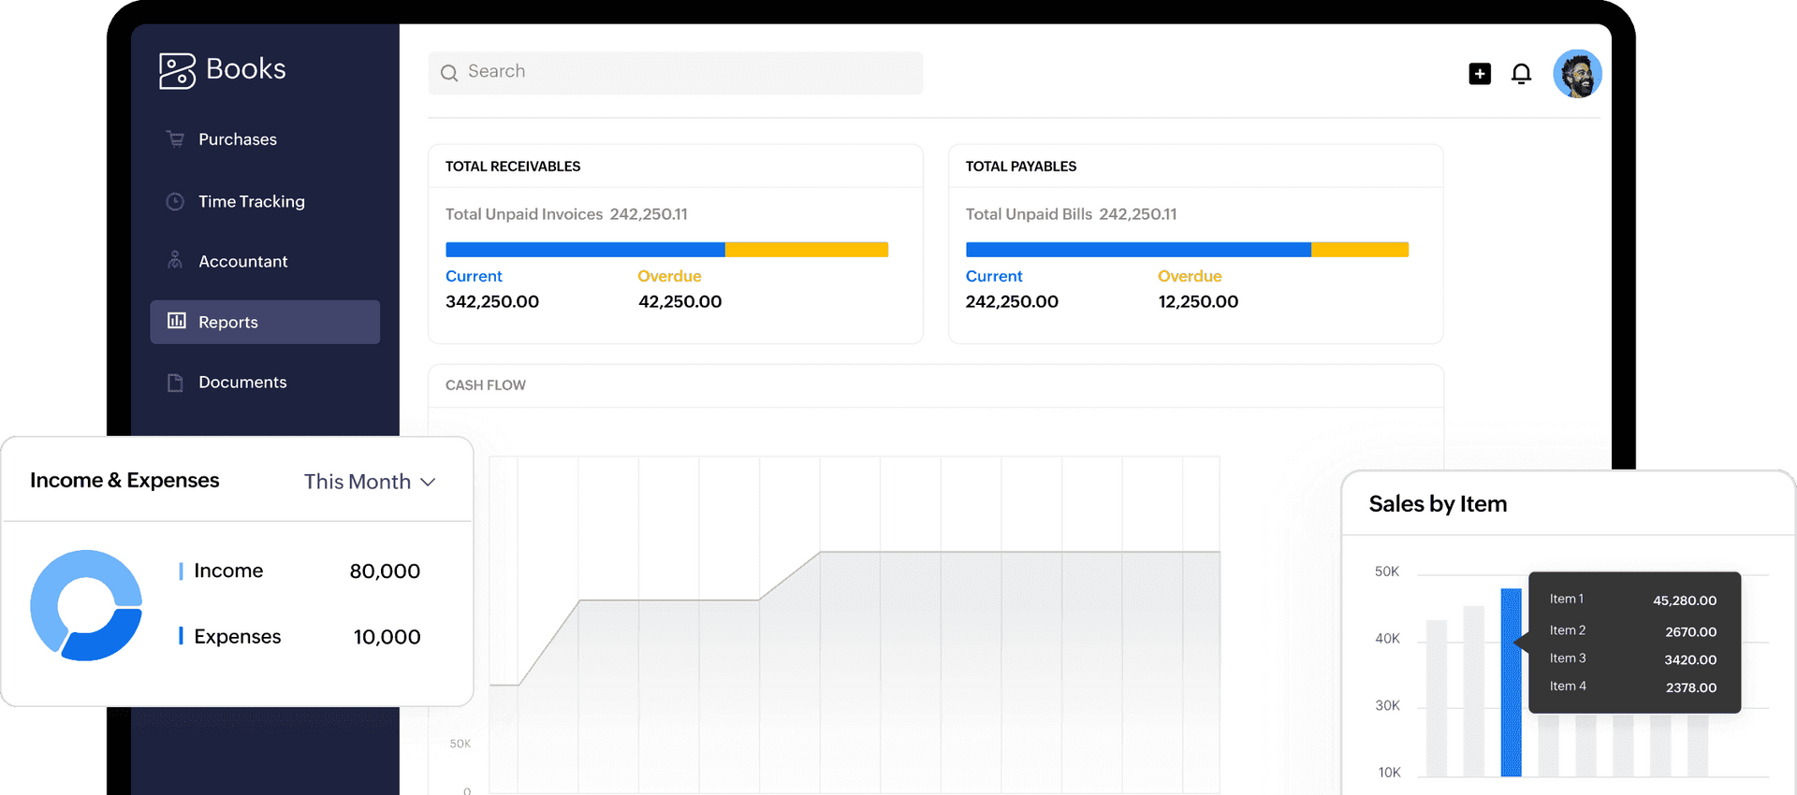Open the Purchases cart icon
This screenshot has width=1797, height=795.
pyautogui.click(x=175, y=139)
